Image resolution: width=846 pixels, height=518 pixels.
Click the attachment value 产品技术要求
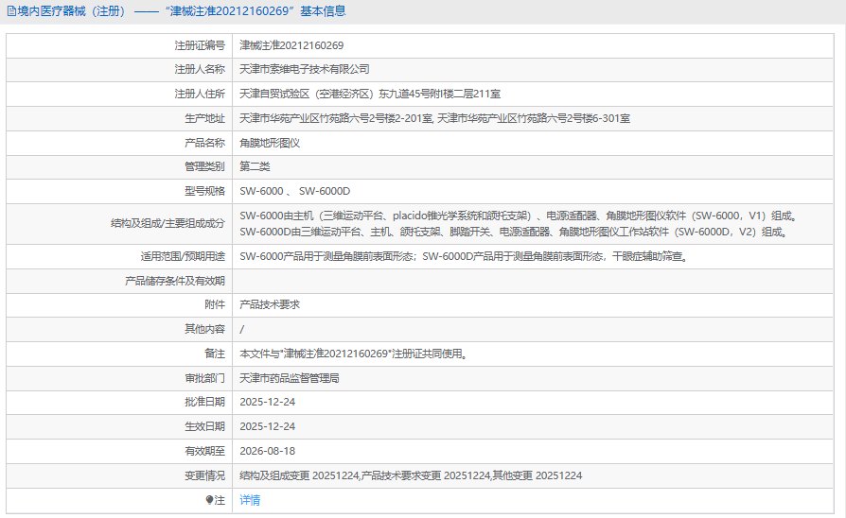(270, 304)
